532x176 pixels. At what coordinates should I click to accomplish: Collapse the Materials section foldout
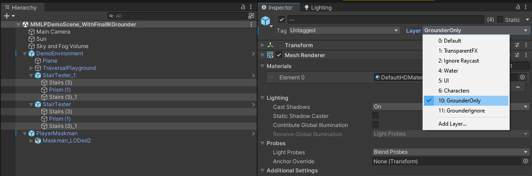(x=262, y=66)
